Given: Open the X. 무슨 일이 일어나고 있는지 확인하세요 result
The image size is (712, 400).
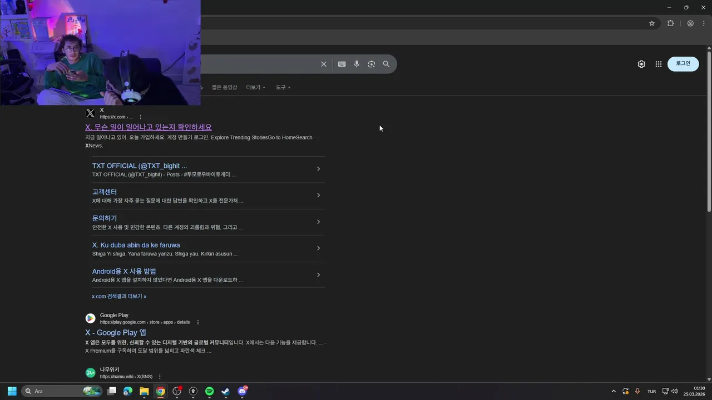Looking at the screenshot, I should point(149,127).
